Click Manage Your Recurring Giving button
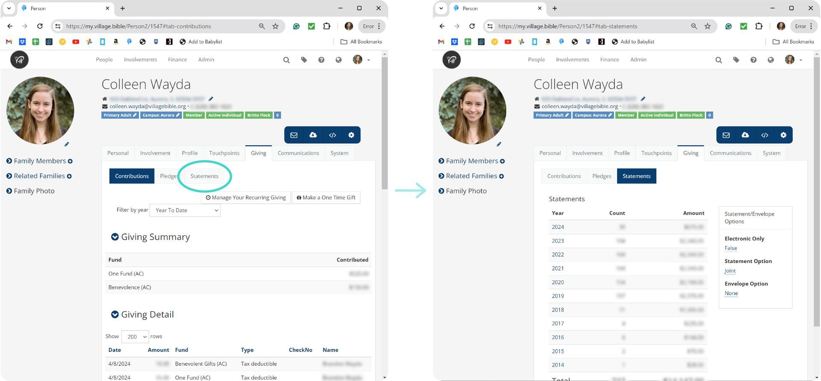The width and height of the screenshot is (821, 381). point(245,197)
